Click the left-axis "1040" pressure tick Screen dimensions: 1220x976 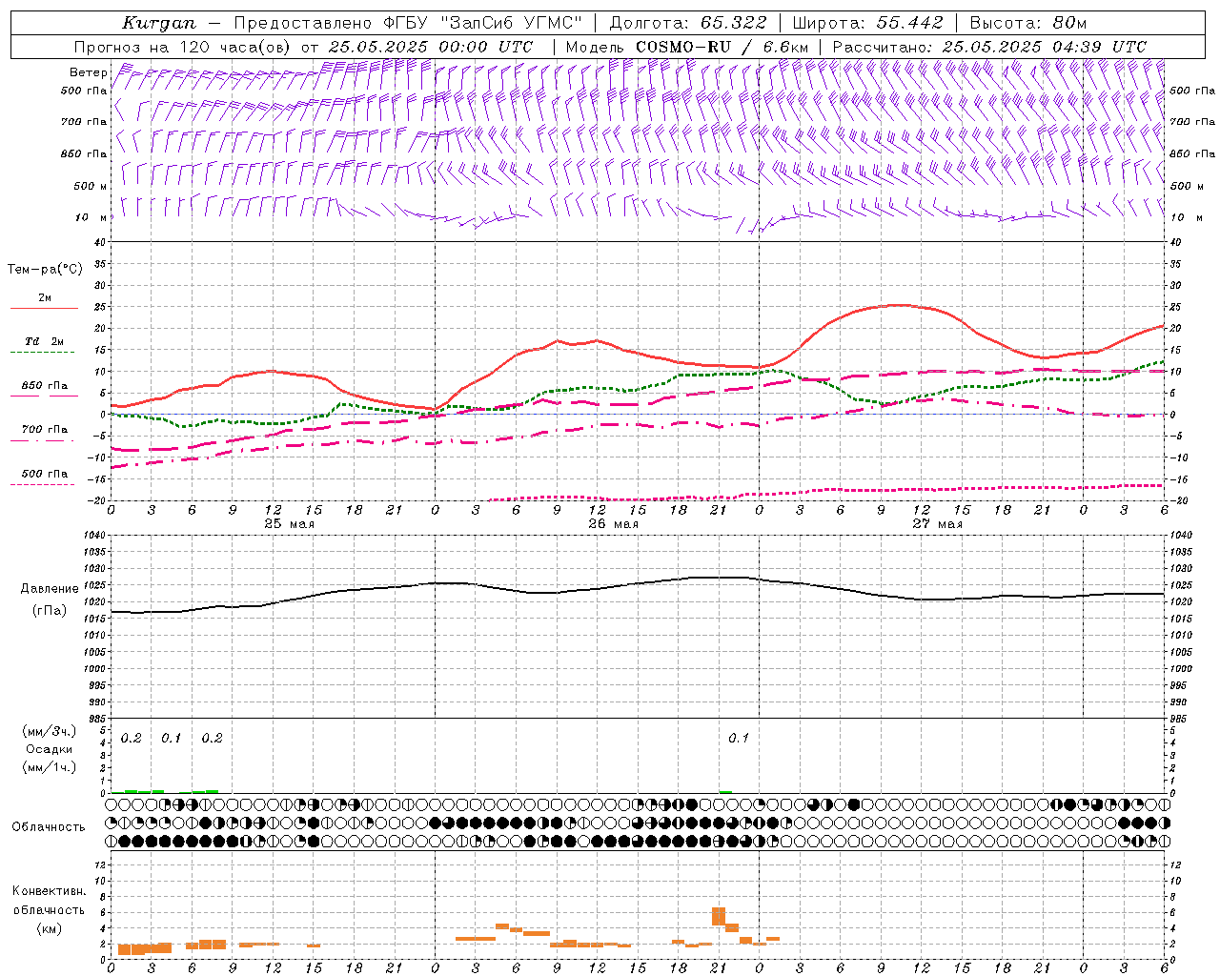coord(96,536)
